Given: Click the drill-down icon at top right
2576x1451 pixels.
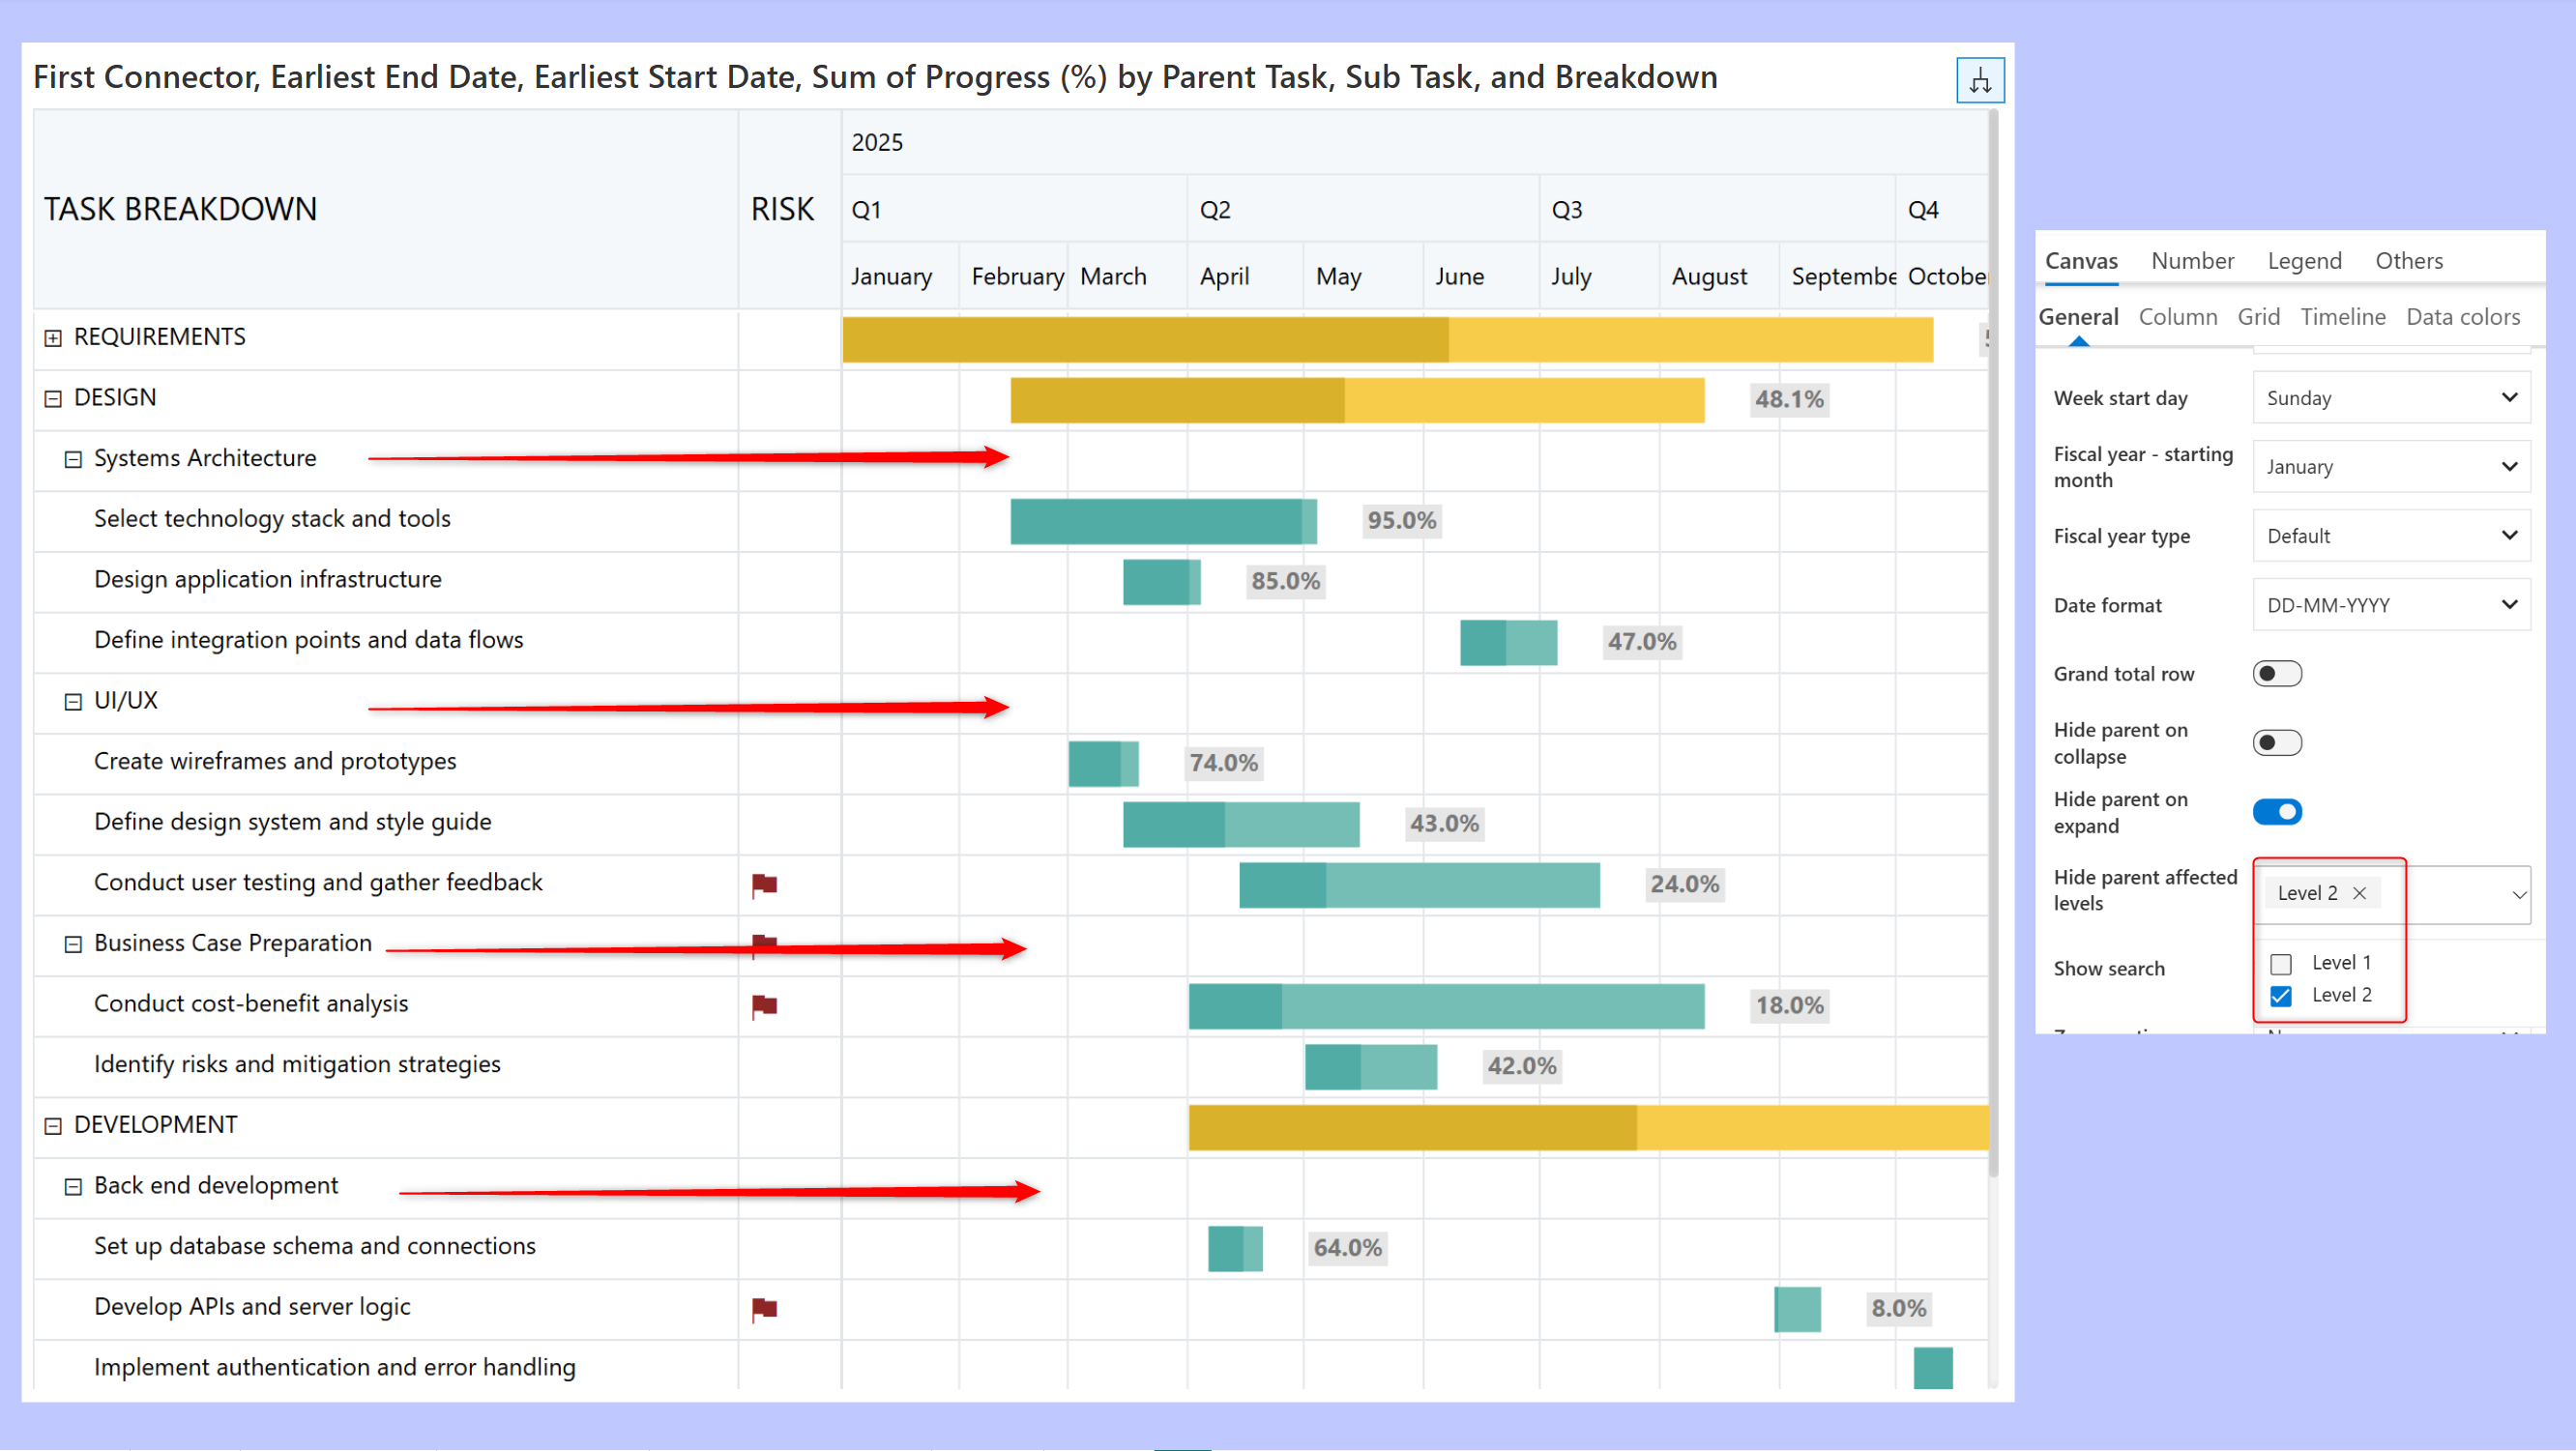Looking at the screenshot, I should coord(1979,80).
